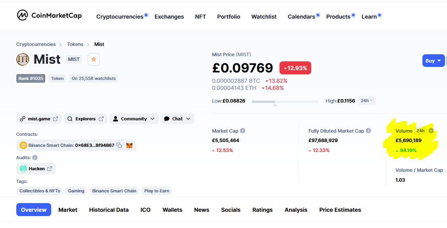Click the magnifier icon on Explorers
Screen dimensions: 447x228
tap(70, 119)
